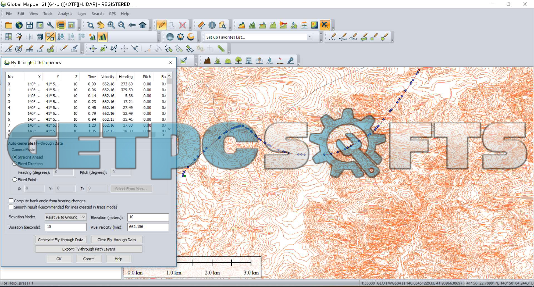Viewport: 534px width, 287px height.
Task: Select the Measure ruler tool
Action: (x=201, y=25)
